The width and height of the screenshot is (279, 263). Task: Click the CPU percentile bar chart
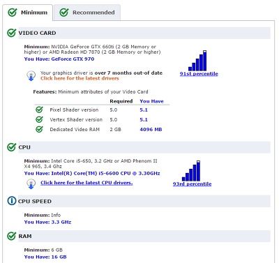(191, 171)
